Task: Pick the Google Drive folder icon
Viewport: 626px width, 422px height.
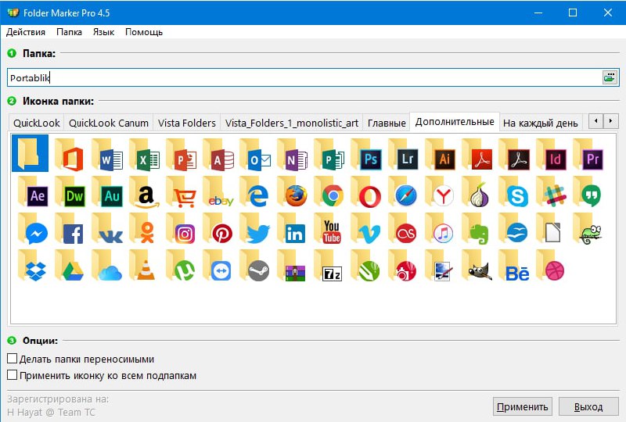Action: (69, 266)
